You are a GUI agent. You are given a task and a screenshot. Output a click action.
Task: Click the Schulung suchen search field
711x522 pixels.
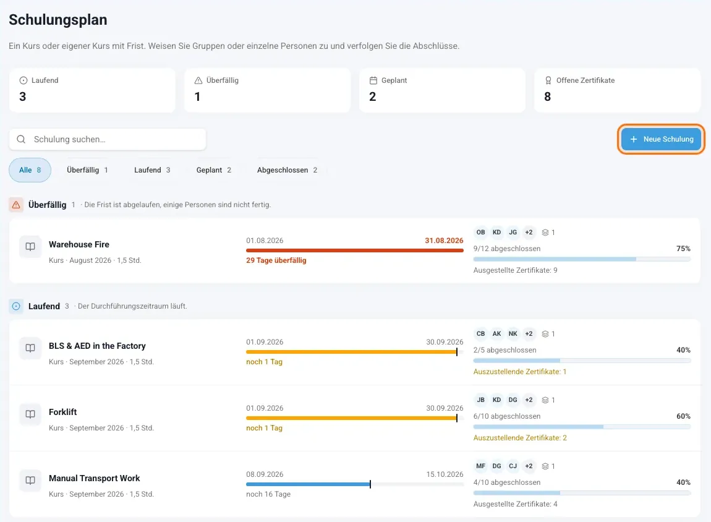pyautogui.click(x=108, y=139)
